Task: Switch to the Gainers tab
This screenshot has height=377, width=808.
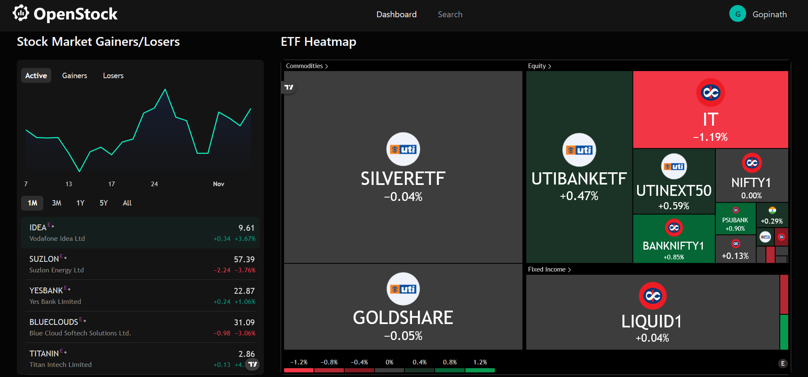Action: click(74, 76)
